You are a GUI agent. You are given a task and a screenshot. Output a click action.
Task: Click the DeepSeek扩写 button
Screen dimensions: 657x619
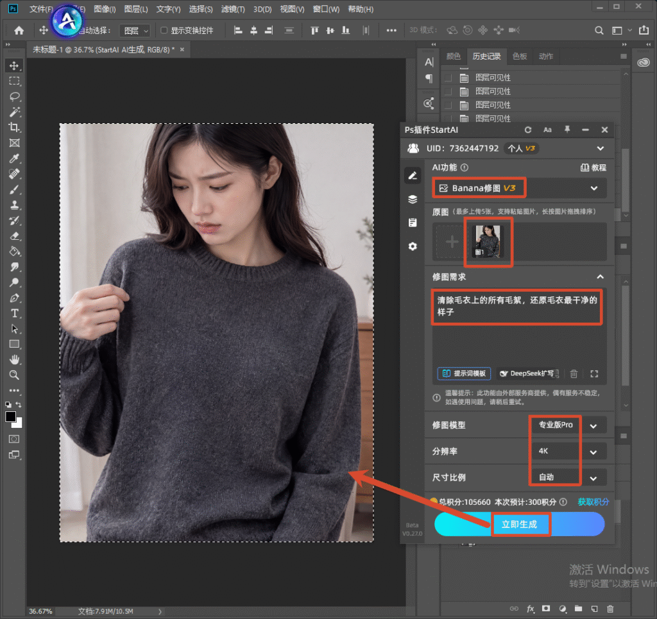(529, 373)
